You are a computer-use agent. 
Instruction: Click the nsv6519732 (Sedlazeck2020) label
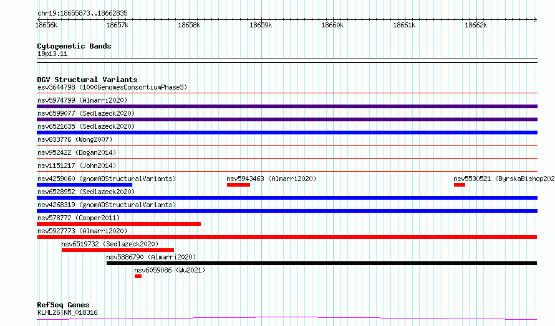coord(110,244)
